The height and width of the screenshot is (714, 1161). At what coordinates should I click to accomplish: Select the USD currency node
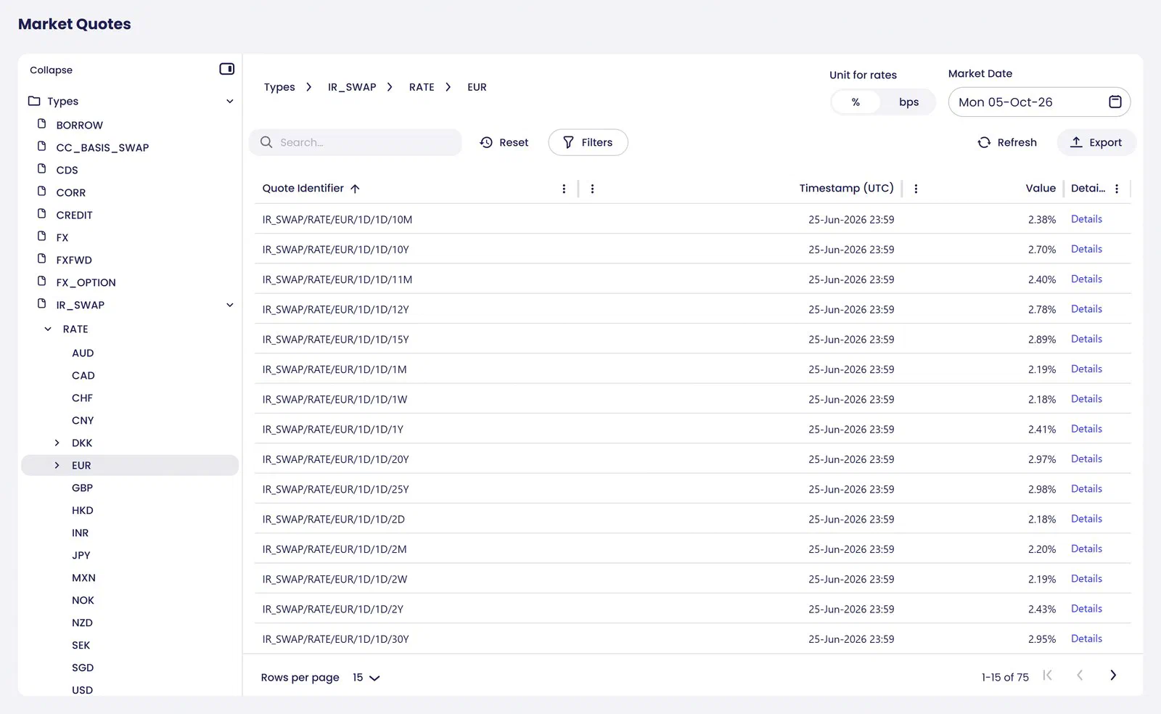point(82,690)
